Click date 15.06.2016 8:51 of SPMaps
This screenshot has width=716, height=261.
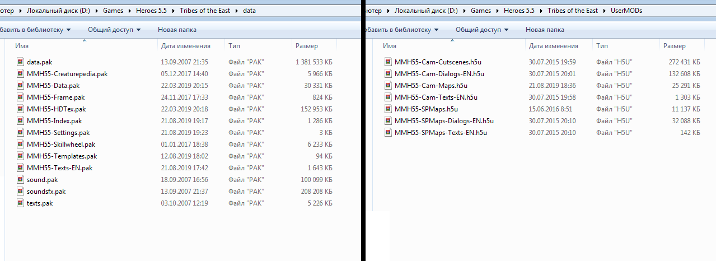(x=550, y=109)
